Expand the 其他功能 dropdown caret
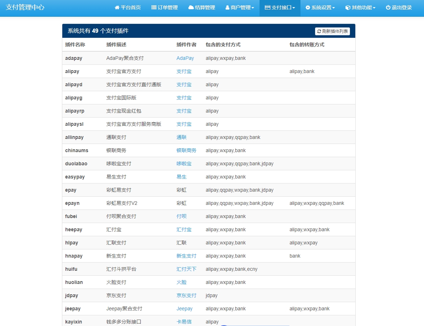This screenshot has width=424, height=326. [374, 8]
